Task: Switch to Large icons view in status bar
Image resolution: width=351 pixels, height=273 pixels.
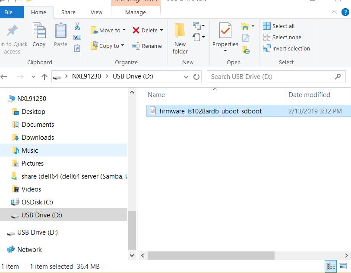Action: coord(343,267)
